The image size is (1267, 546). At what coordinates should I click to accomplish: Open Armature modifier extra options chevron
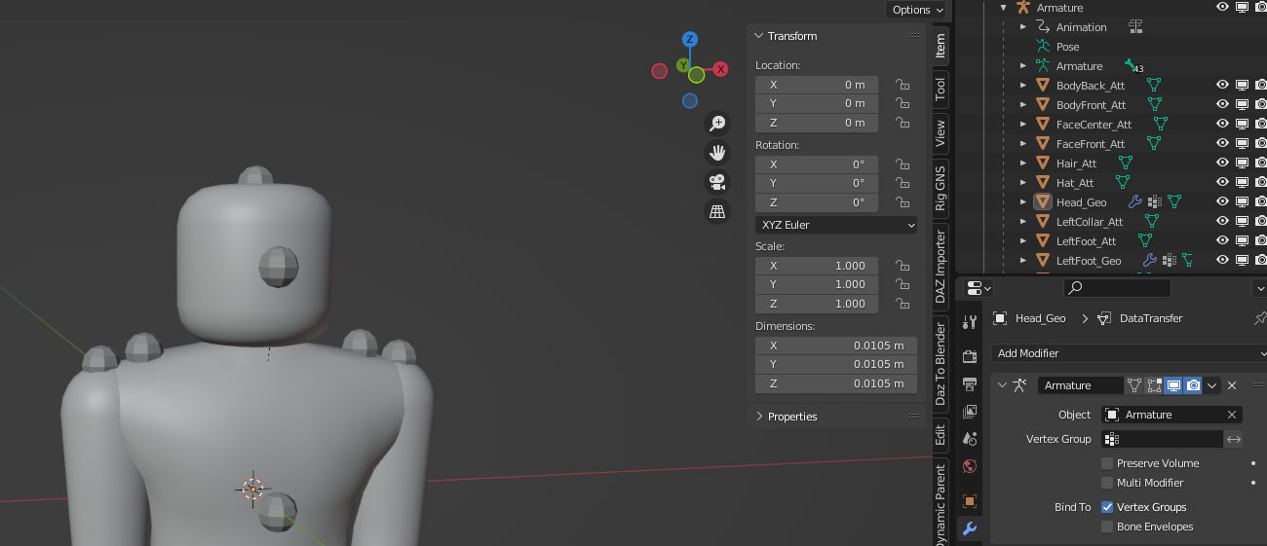click(x=1212, y=385)
